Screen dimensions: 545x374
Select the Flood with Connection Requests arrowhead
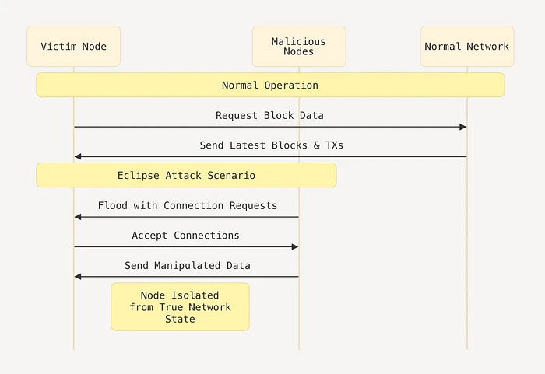[78, 217]
